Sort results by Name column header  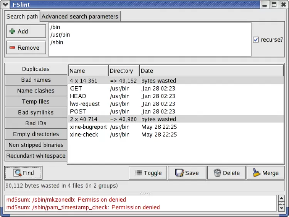point(88,71)
